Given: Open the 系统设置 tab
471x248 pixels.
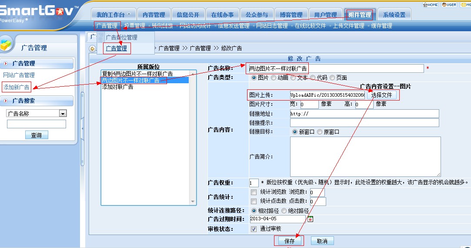Looking at the screenshot, I should click(x=394, y=15).
